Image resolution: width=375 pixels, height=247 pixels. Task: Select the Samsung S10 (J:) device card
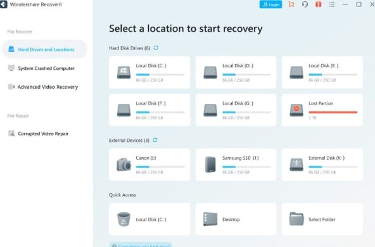click(x=236, y=165)
